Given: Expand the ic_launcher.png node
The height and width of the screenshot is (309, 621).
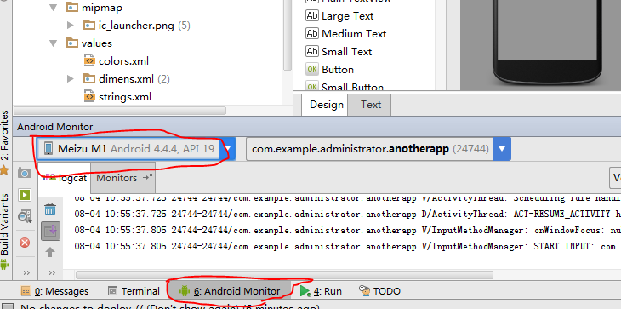Looking at the screenshot, I should tap(71, 26).
